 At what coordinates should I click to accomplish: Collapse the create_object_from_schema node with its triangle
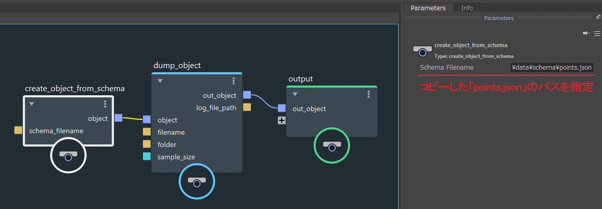tap(31, 104)
